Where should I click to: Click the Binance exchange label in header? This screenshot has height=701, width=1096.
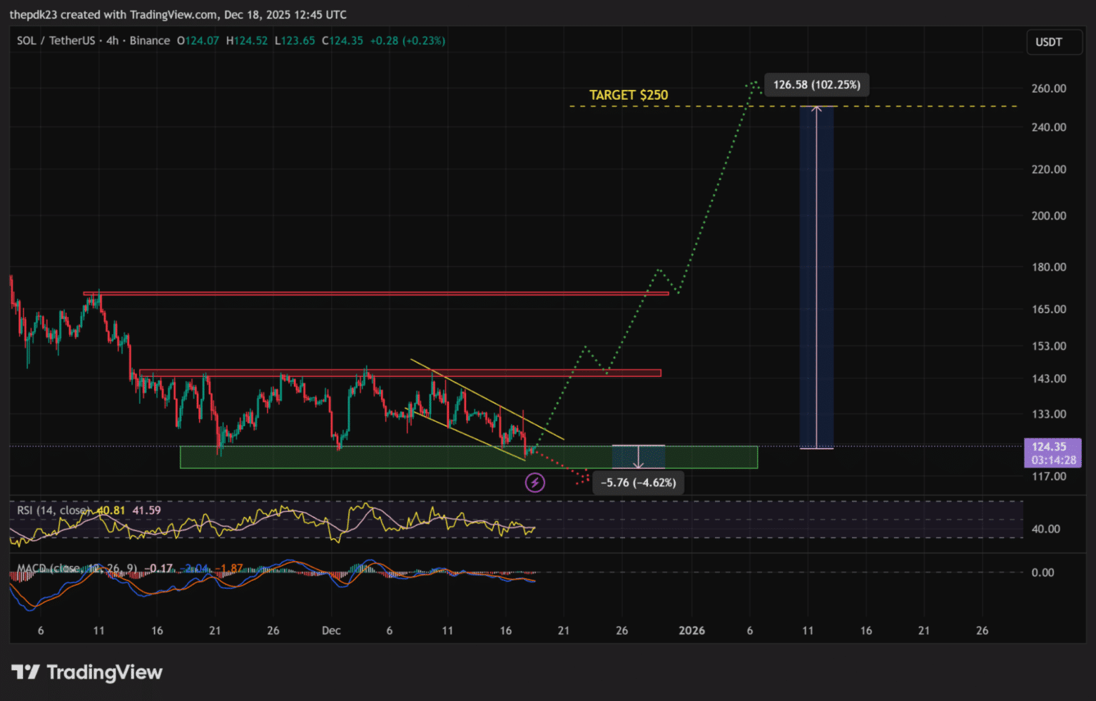click(x=150, y=41)
